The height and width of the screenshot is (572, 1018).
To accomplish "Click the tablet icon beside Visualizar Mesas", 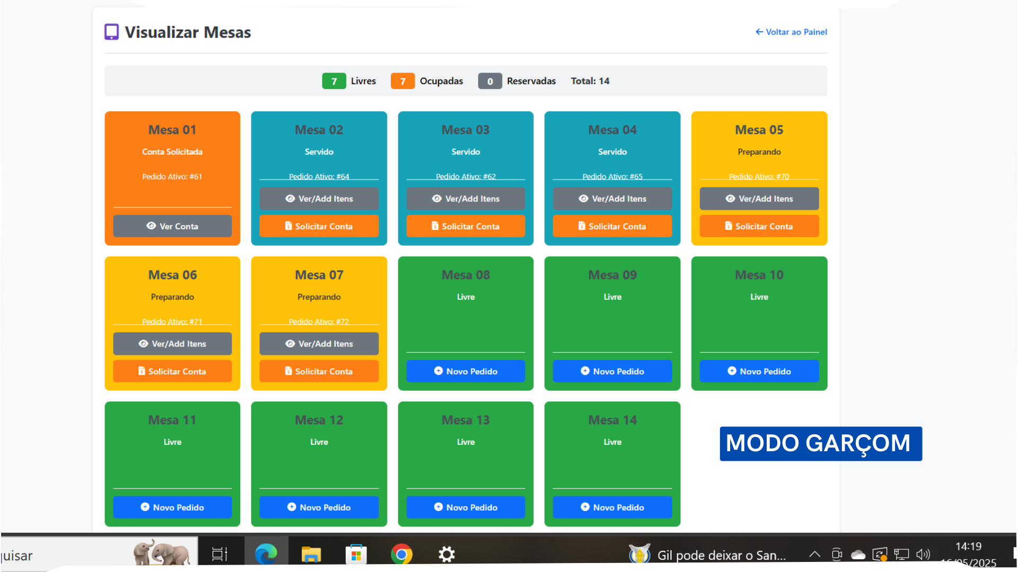I will point(111,32).
